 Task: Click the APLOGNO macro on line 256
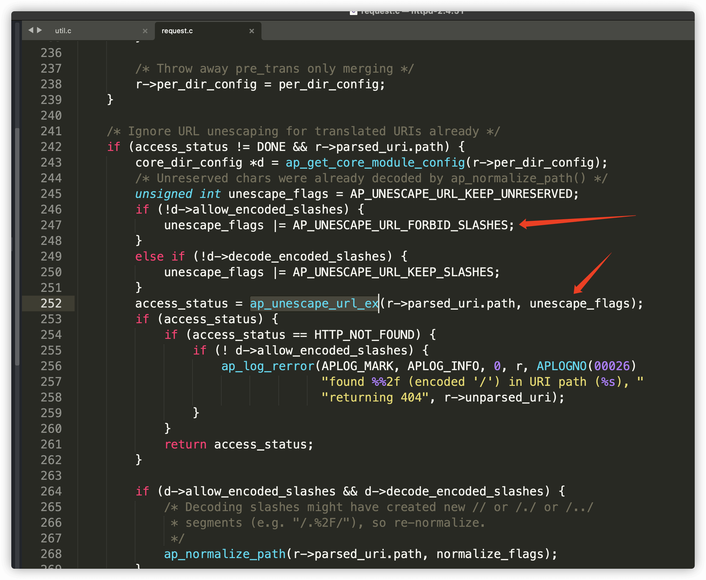coord(561,366)
